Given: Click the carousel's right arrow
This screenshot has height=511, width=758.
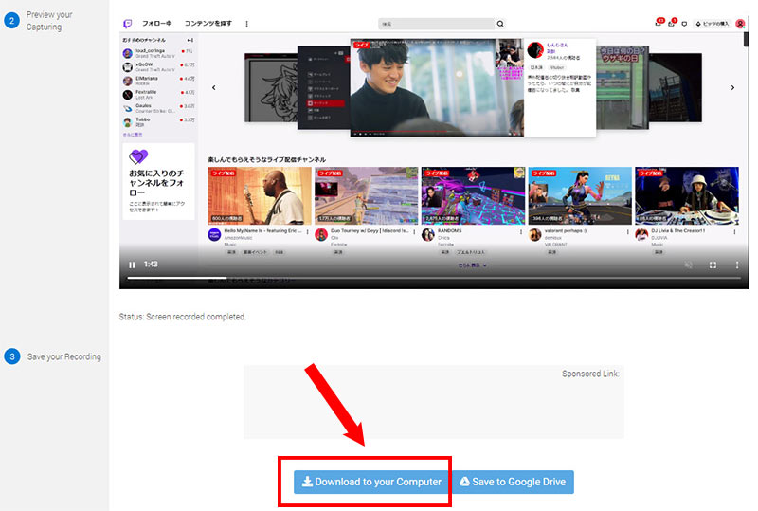Looking at the screenshot, I should pyautogui.click(x=732, y=87).
